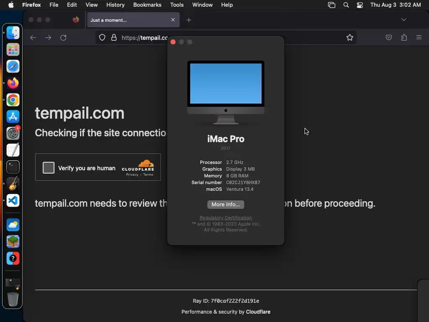Open the App Store Dock icon

click(x=13, y=117)
